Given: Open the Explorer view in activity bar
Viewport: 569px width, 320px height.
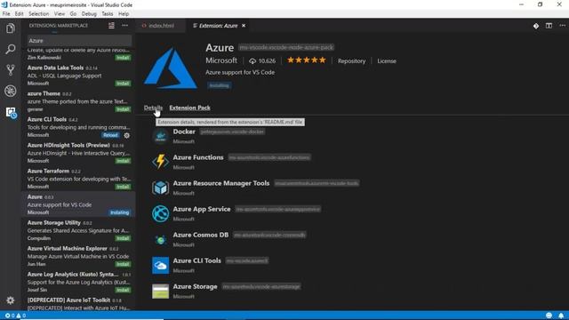Looking at the screenshot, I should click(x=11, y=28).
